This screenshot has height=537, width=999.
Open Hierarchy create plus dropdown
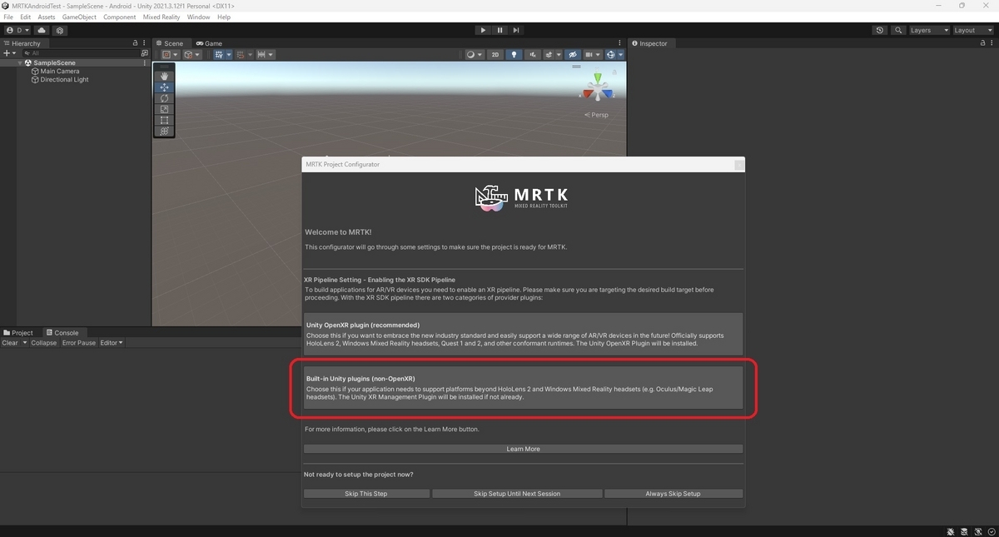(x=10, y=52)
